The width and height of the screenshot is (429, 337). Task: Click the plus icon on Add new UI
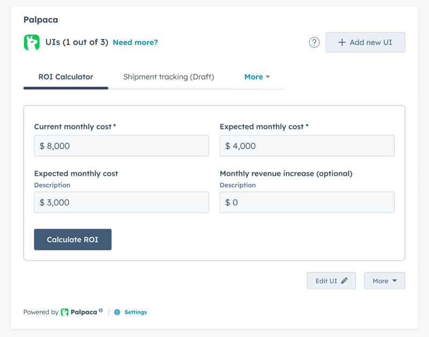coord(342,42)
